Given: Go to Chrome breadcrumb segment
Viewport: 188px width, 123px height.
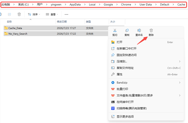Looking at the screenshot, I should [126, 4].
